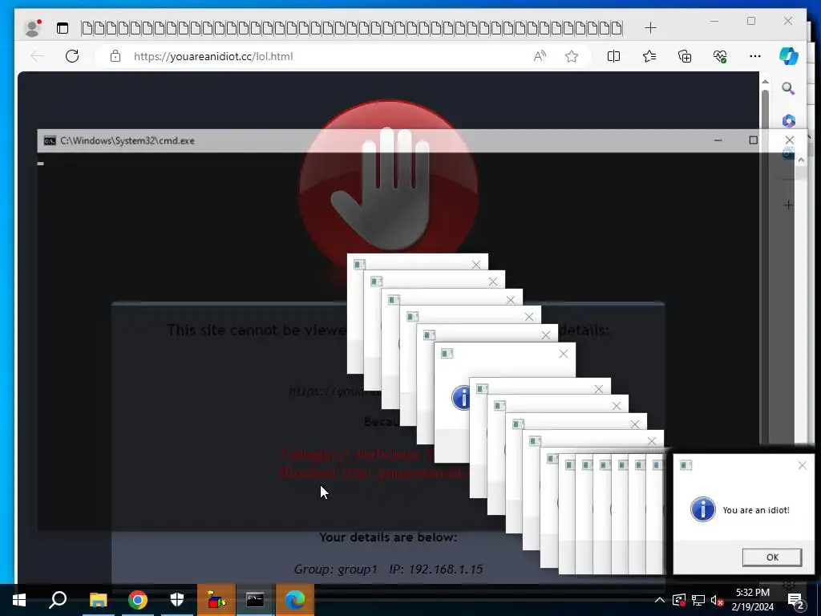Viewport: 821px width, 616px height.
Task: Open a new browser tab
Action: tap(650, 28)
